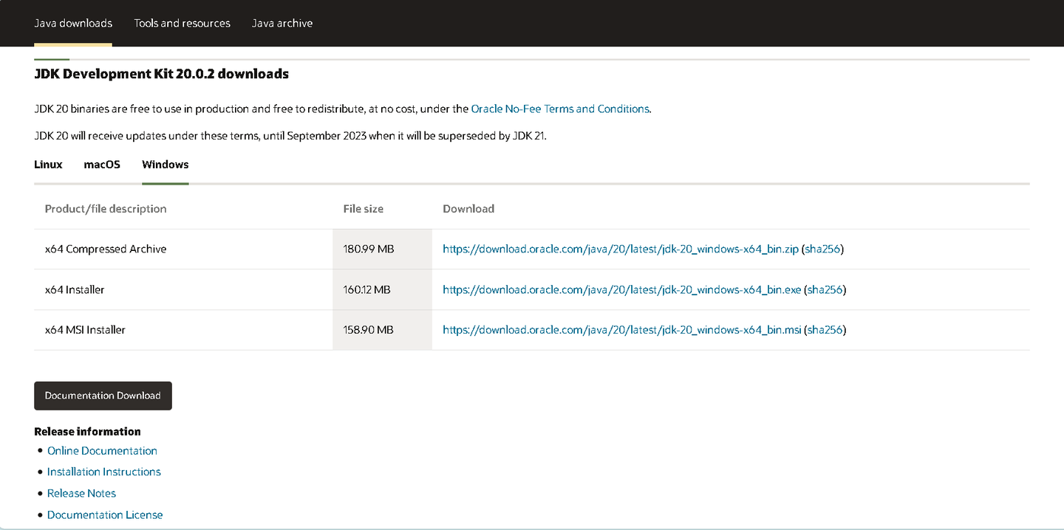Open sha256 link for the zip archive
The width and height of the screenshot is (1064, 530).
coord(822,249)
